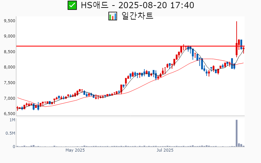Click the 1M volume axis label

12,120
